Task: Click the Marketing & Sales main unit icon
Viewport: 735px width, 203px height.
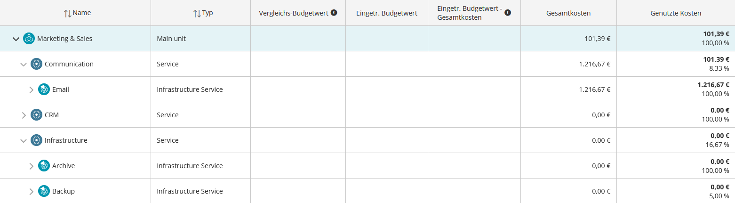Action: pyautogui.click(x=29, y=39)
